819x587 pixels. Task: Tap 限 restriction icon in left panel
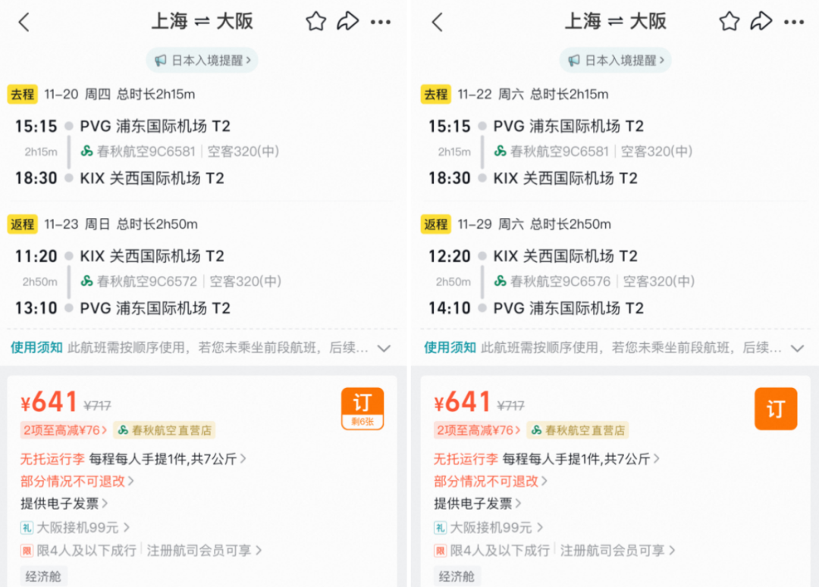(27, 551)
